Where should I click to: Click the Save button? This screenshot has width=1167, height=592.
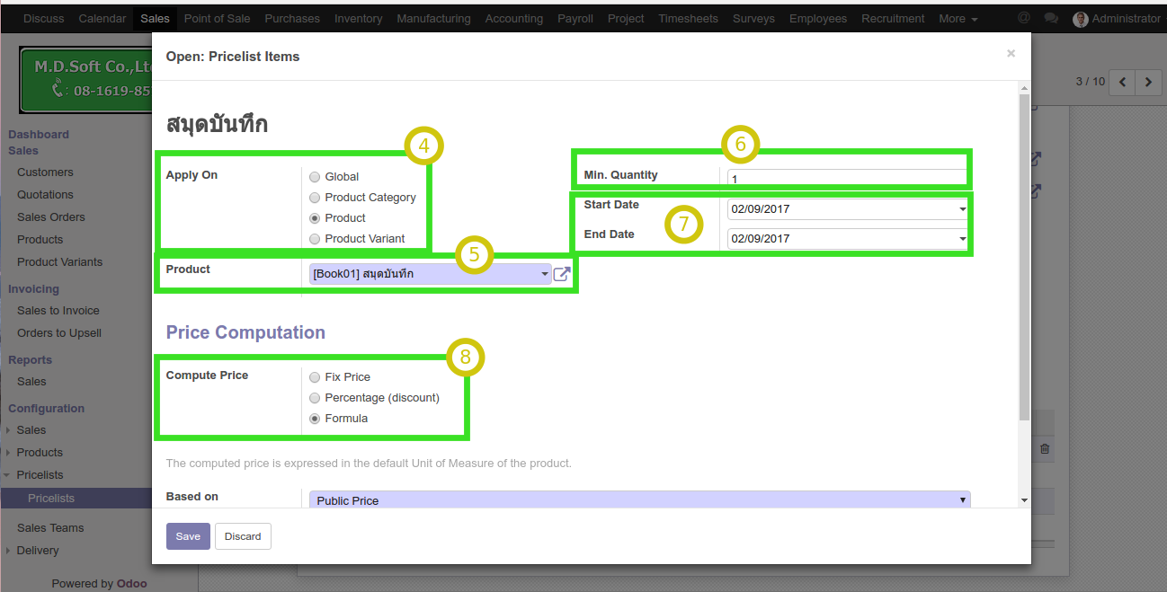point(188,536)
